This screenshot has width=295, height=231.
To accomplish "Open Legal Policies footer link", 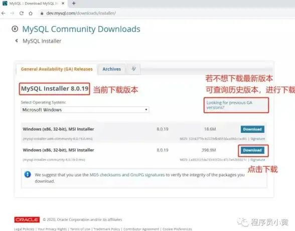I will click(x=24, y=229).
